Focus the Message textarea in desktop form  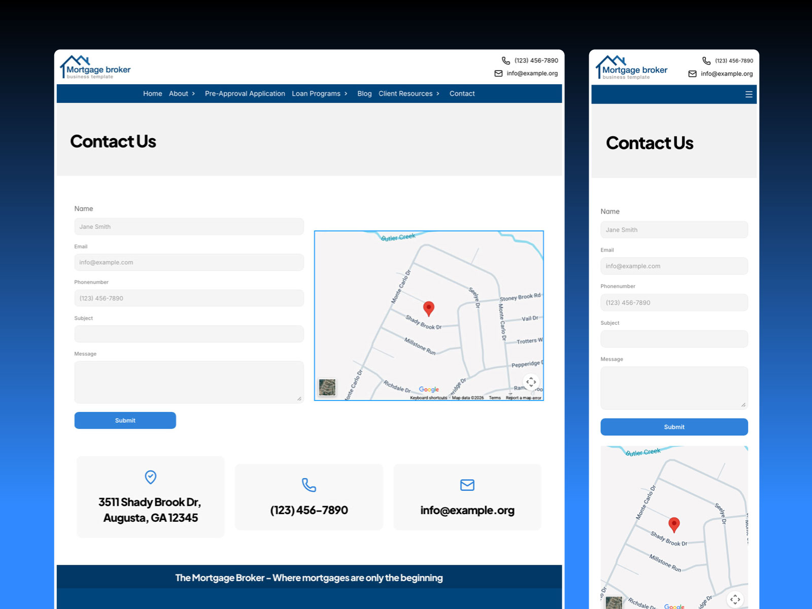pyautogui.click(x=189, y=382)
